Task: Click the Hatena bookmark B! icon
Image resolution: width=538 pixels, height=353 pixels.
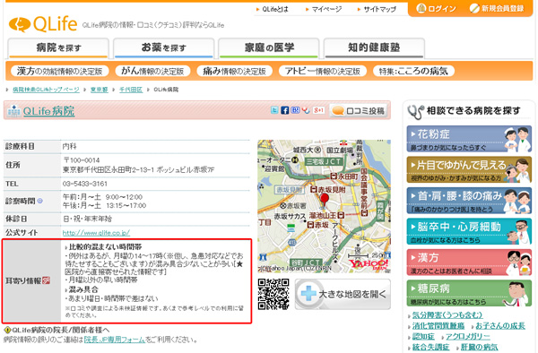Action: [295, 110]
